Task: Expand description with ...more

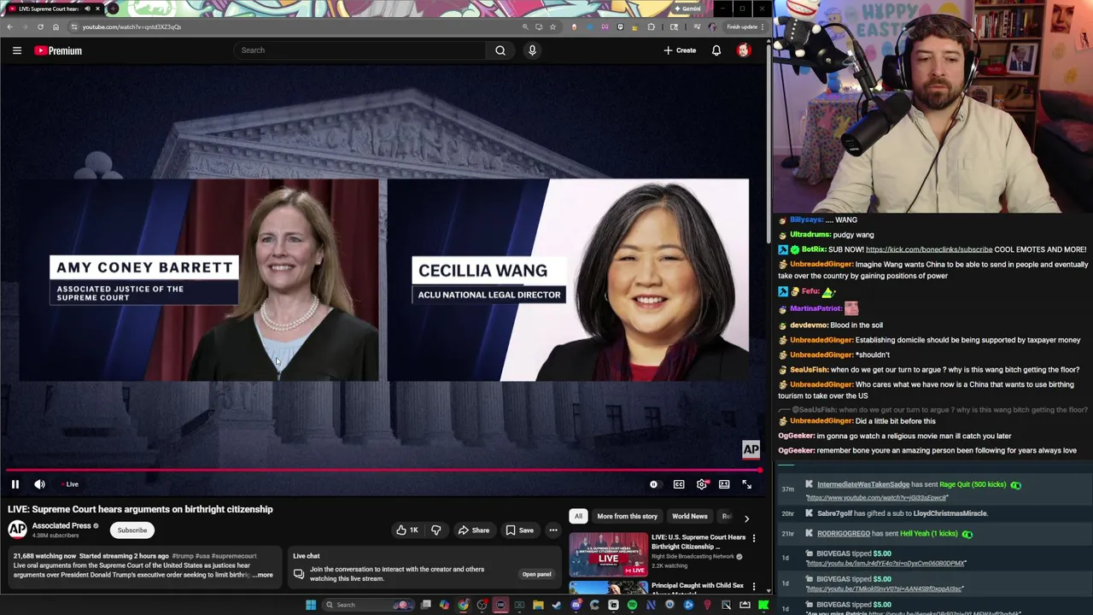Action: click(264, 575)
